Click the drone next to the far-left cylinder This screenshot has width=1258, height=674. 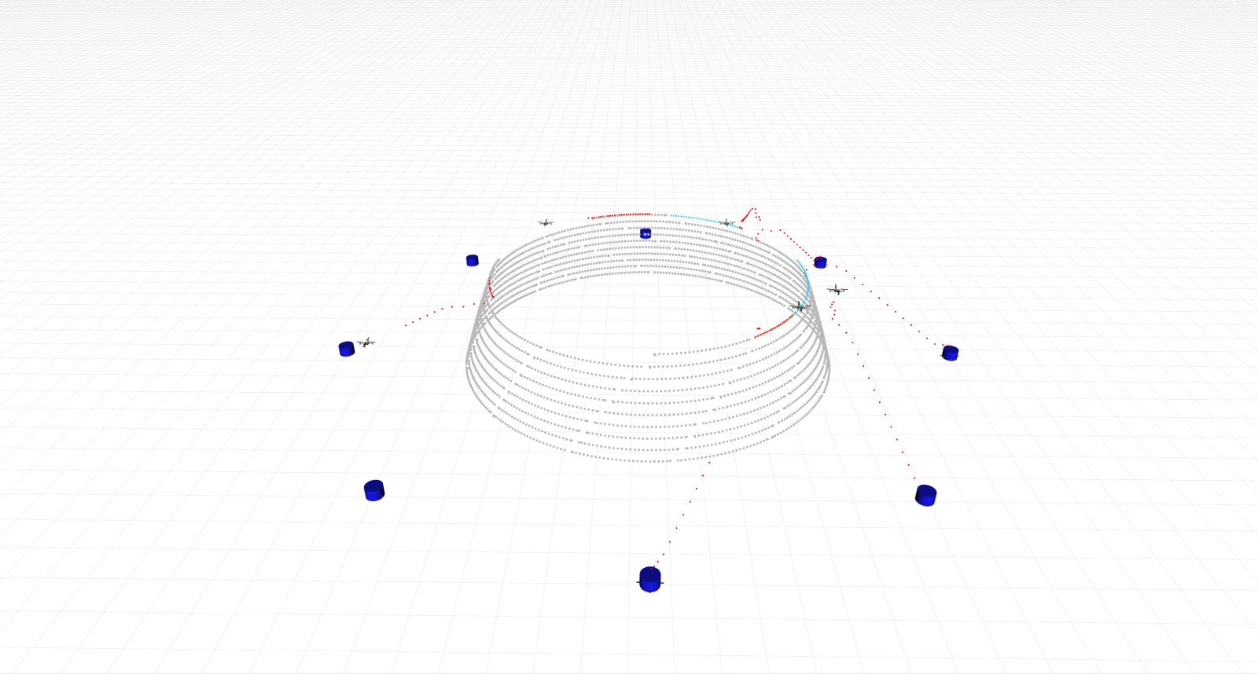(366, 342)
